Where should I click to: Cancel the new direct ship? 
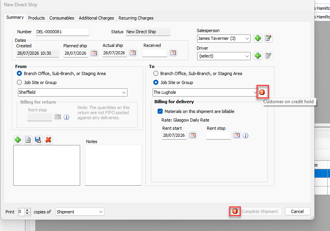coord(298,211)
